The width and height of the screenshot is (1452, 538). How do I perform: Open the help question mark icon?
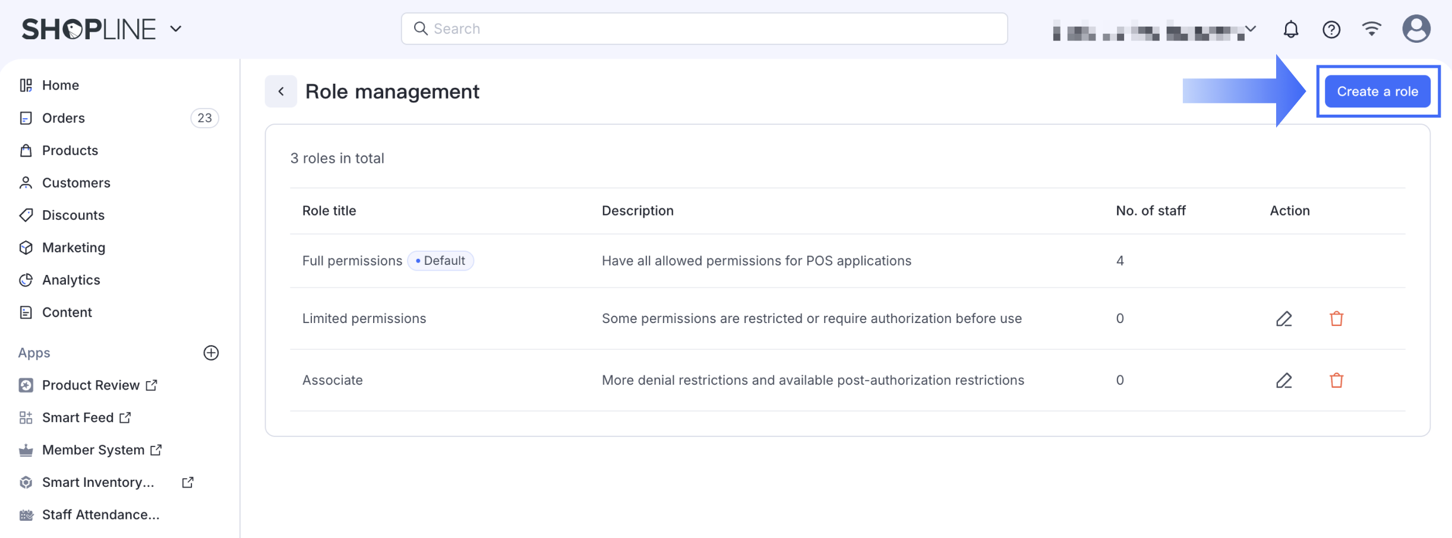[1331, 29]
